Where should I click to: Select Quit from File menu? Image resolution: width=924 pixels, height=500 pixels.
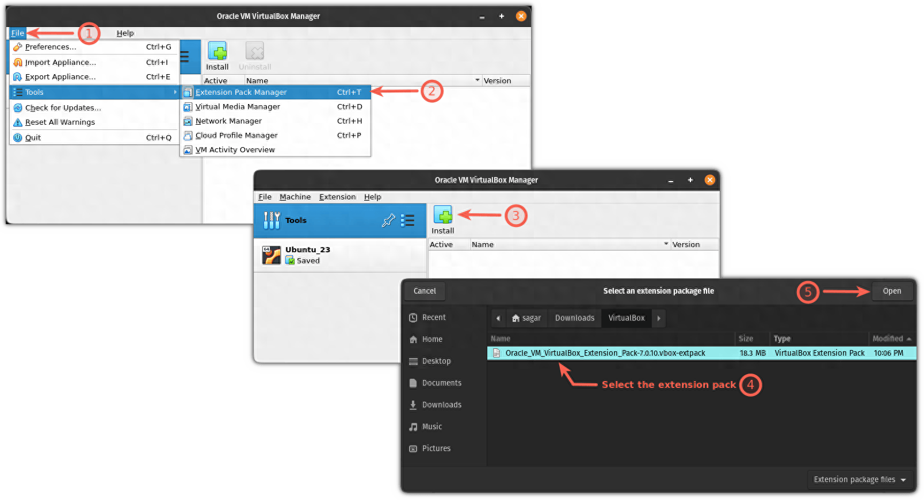[x=95, y=137]
